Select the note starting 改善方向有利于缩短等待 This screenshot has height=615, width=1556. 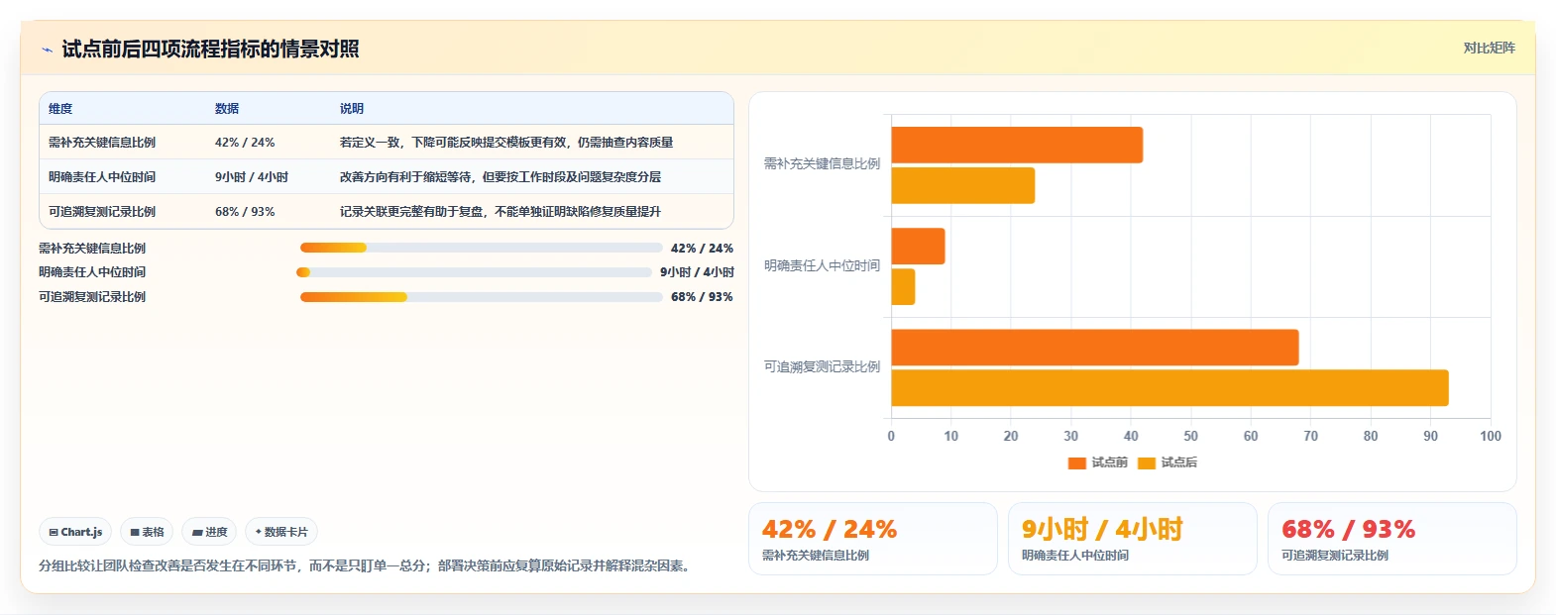[x=500, y=177]
